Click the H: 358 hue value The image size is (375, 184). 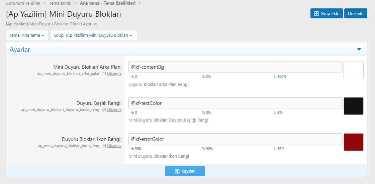pyautogui.click(x=136, y=149)
